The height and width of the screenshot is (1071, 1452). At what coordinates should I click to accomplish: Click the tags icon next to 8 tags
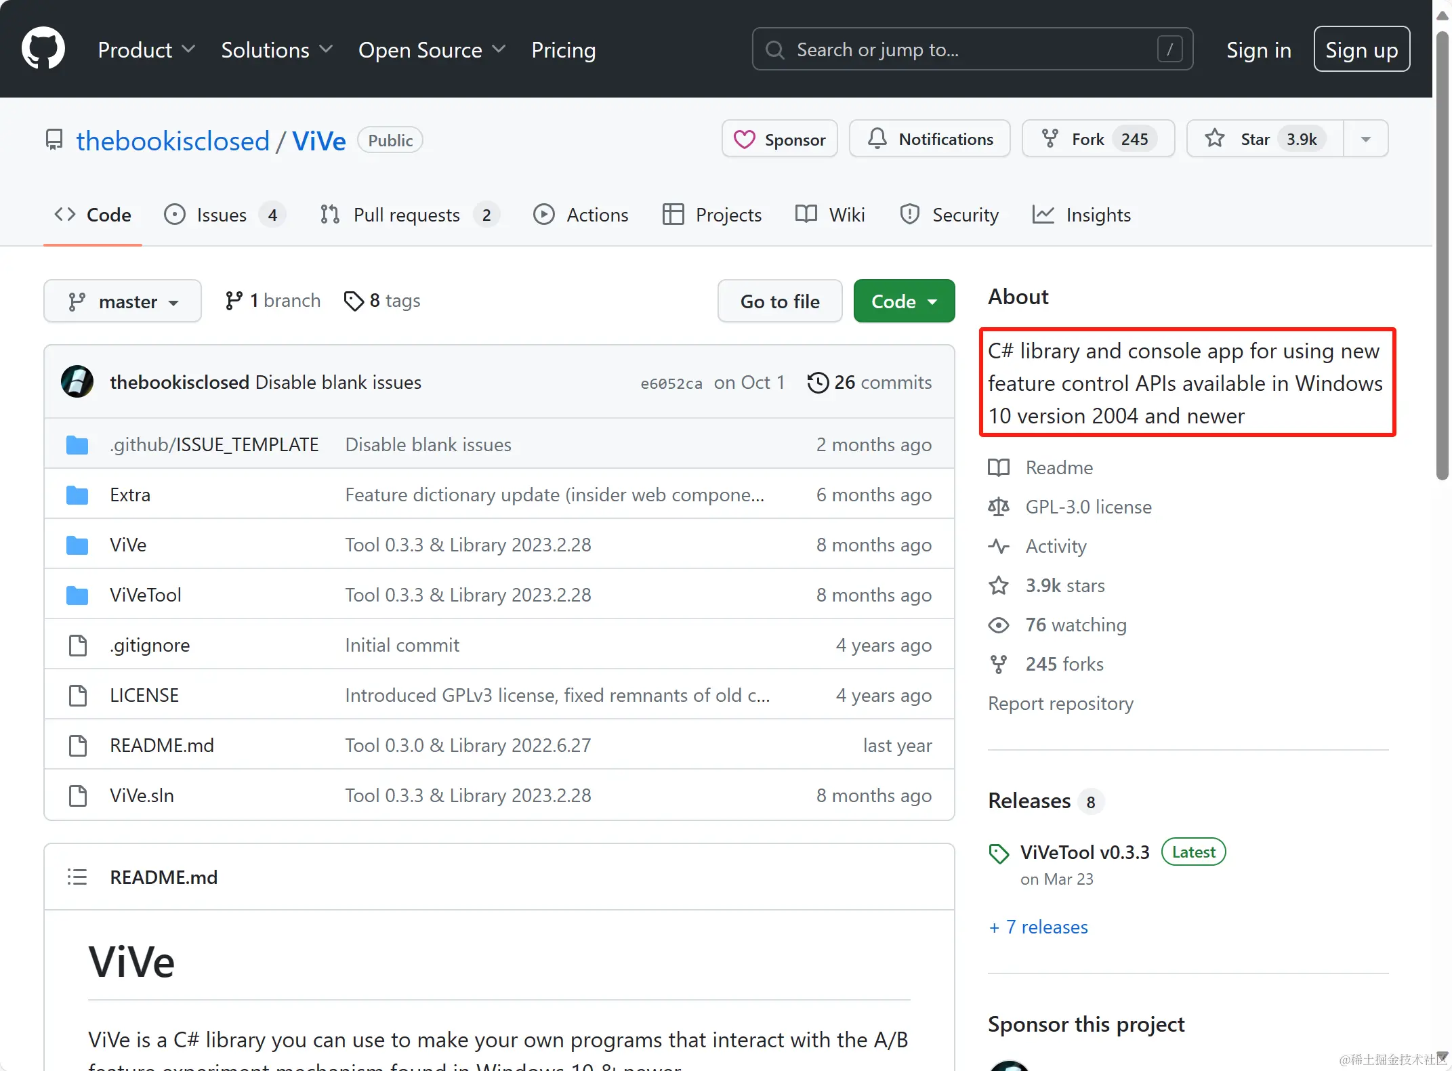tap(354, 301)
